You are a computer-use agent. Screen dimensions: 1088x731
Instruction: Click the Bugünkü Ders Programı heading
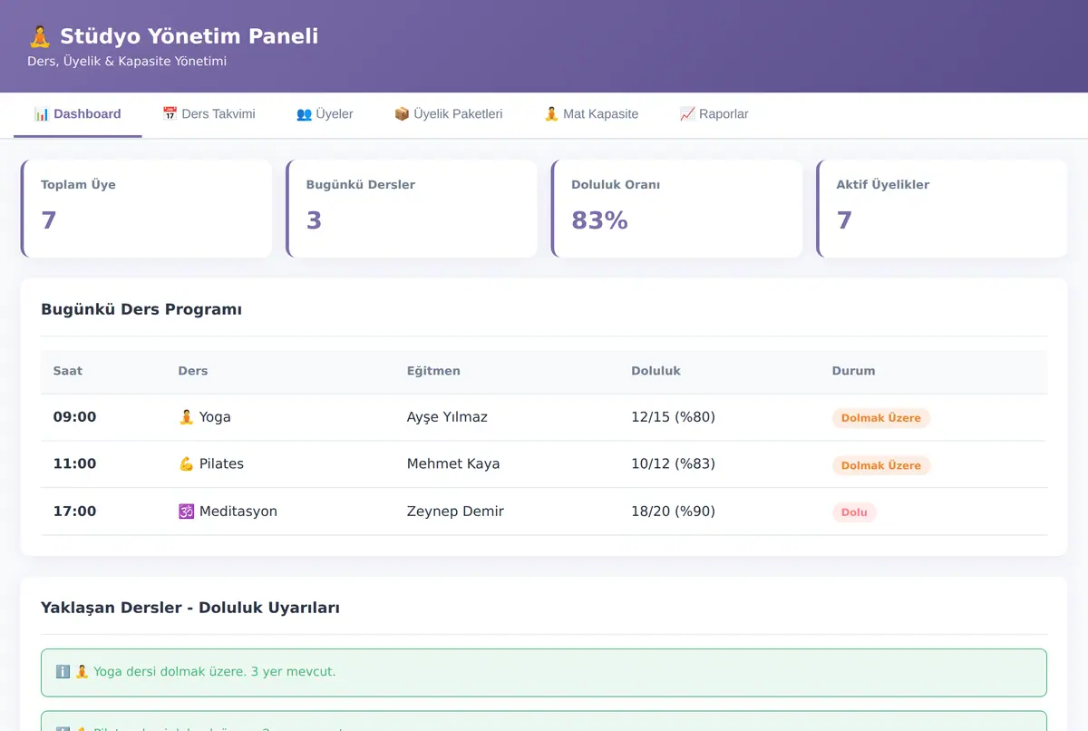[141, 309]
